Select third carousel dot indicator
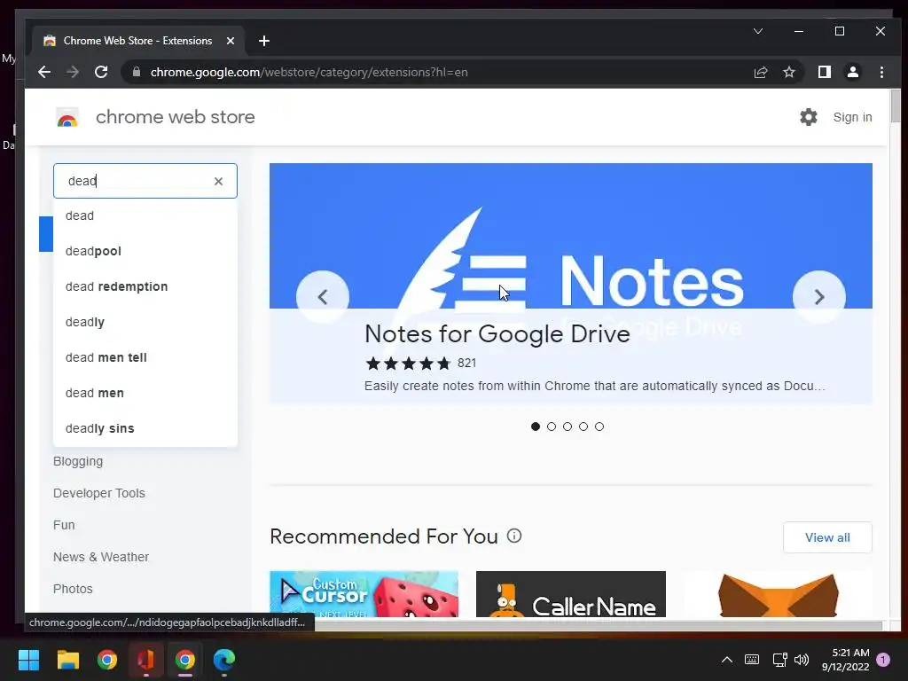This screenshot has width=908, height=681. click(567, 427)
